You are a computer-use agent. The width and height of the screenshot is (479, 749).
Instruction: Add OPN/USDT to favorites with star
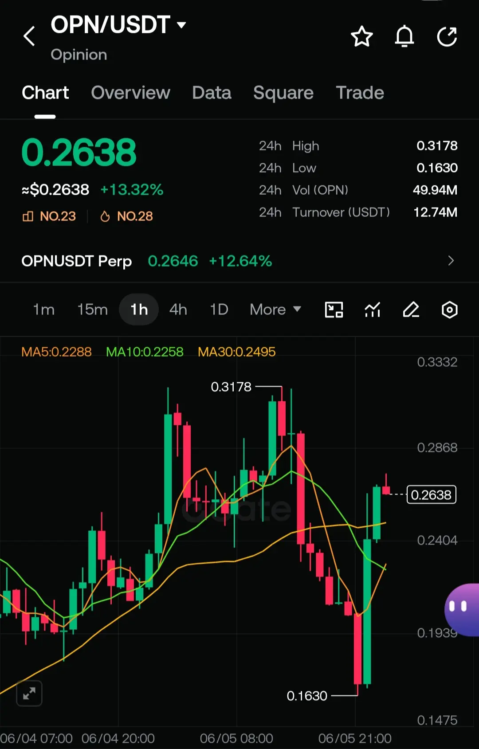pos(362,36)
